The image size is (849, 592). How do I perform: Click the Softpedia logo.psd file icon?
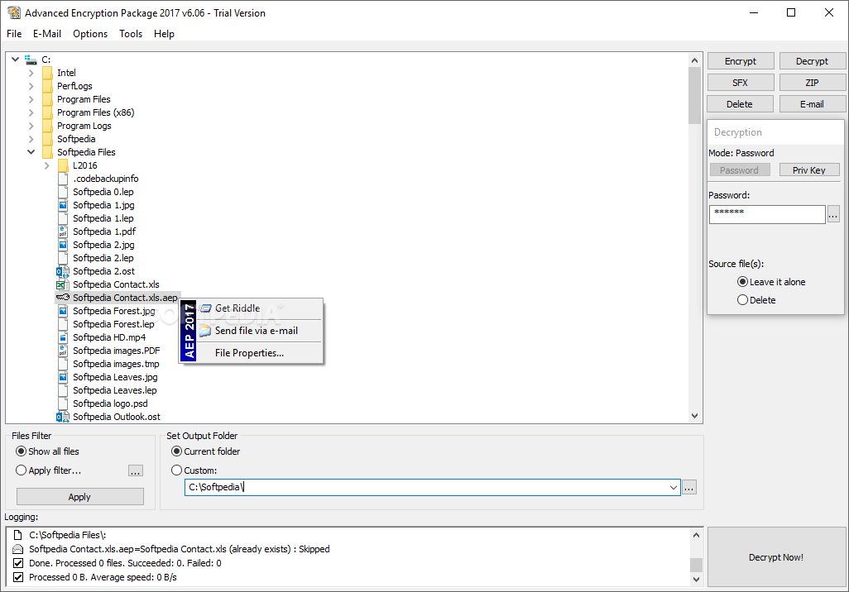tap(63, 403)
